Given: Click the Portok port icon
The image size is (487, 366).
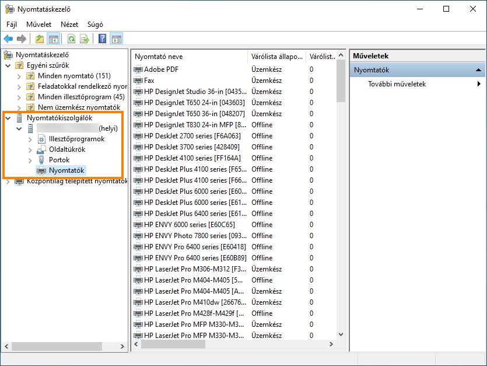Looking at the screenshot, I should point(41,160).
